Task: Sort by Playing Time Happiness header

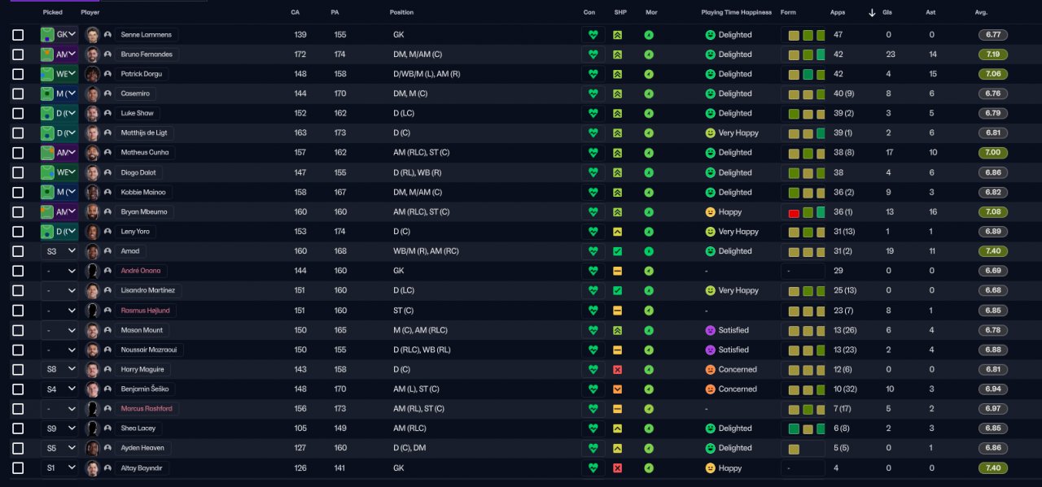Action: coord(736,13)
